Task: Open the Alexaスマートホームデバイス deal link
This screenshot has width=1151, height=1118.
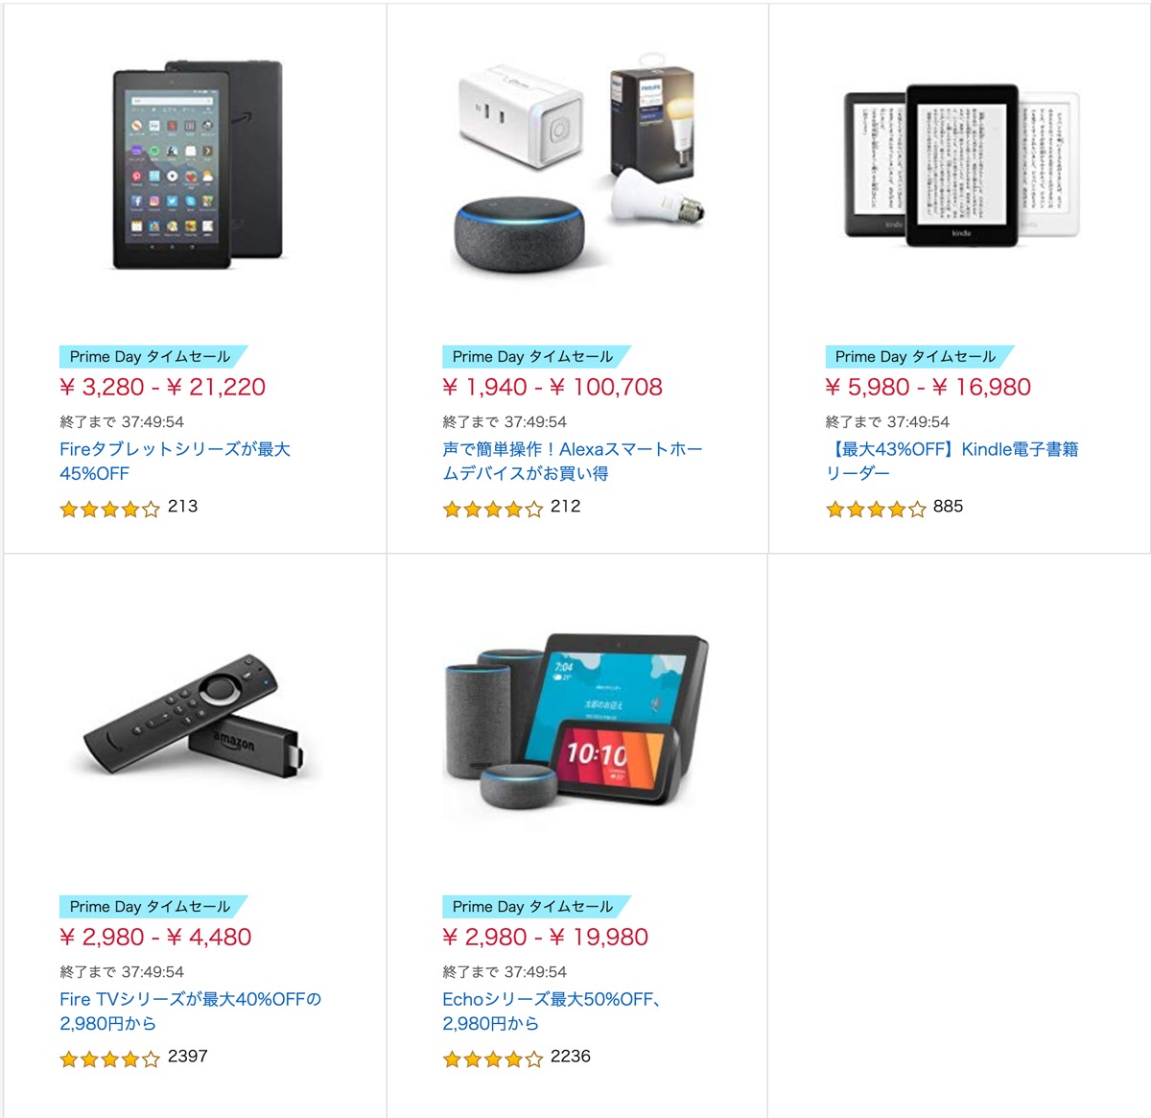Action: (573, 461)
